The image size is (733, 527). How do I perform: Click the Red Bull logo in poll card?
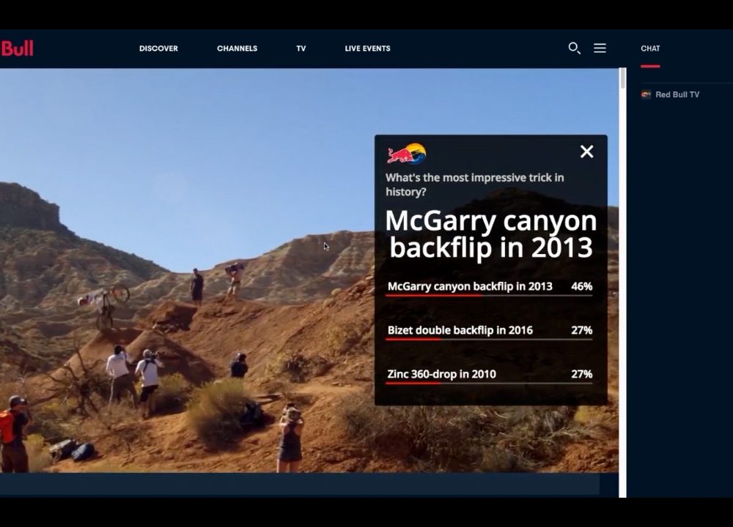click(x=406, y=154)
